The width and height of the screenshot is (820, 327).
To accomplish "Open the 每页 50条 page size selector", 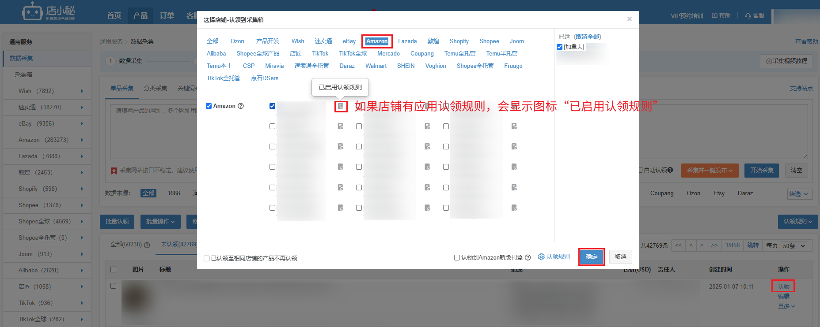I will [793, 246].
